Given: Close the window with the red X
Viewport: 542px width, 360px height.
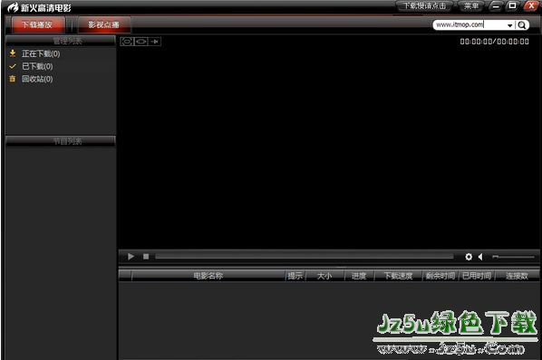Looking at the screenshot, I should tap(531, 5).
